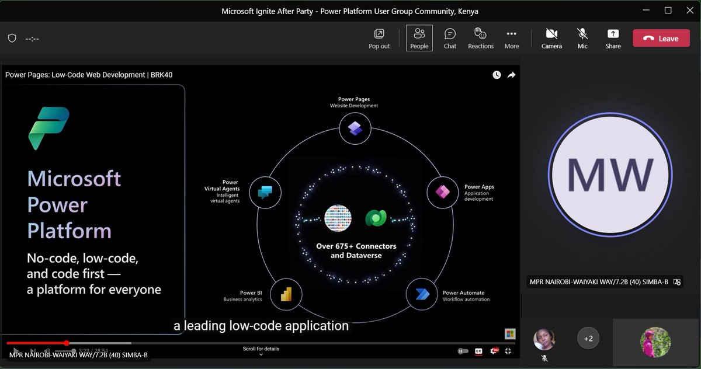This screenshot has width=701, height=369.
Task: Skip to next video
Action: pyautogui.click(x=32, y=350)
